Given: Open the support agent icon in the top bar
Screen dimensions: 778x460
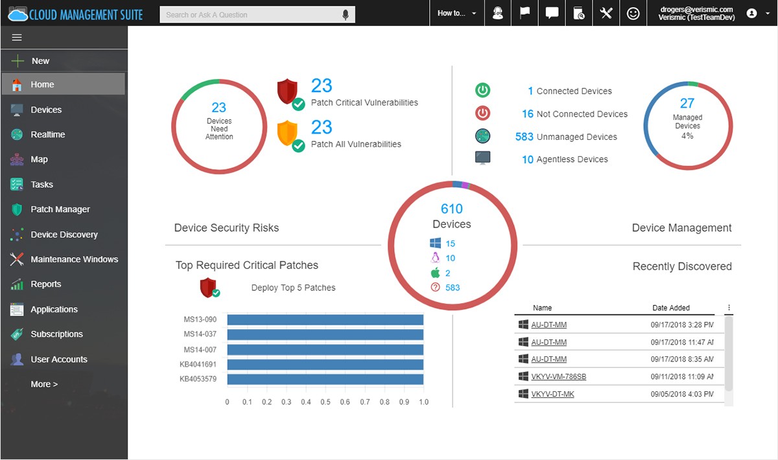Looking at the screenshot, I should click(x=498, y=13).
